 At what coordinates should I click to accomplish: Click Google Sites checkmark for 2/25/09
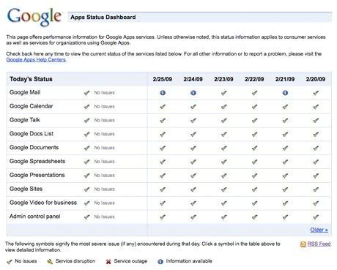click(x=163, y=190)
